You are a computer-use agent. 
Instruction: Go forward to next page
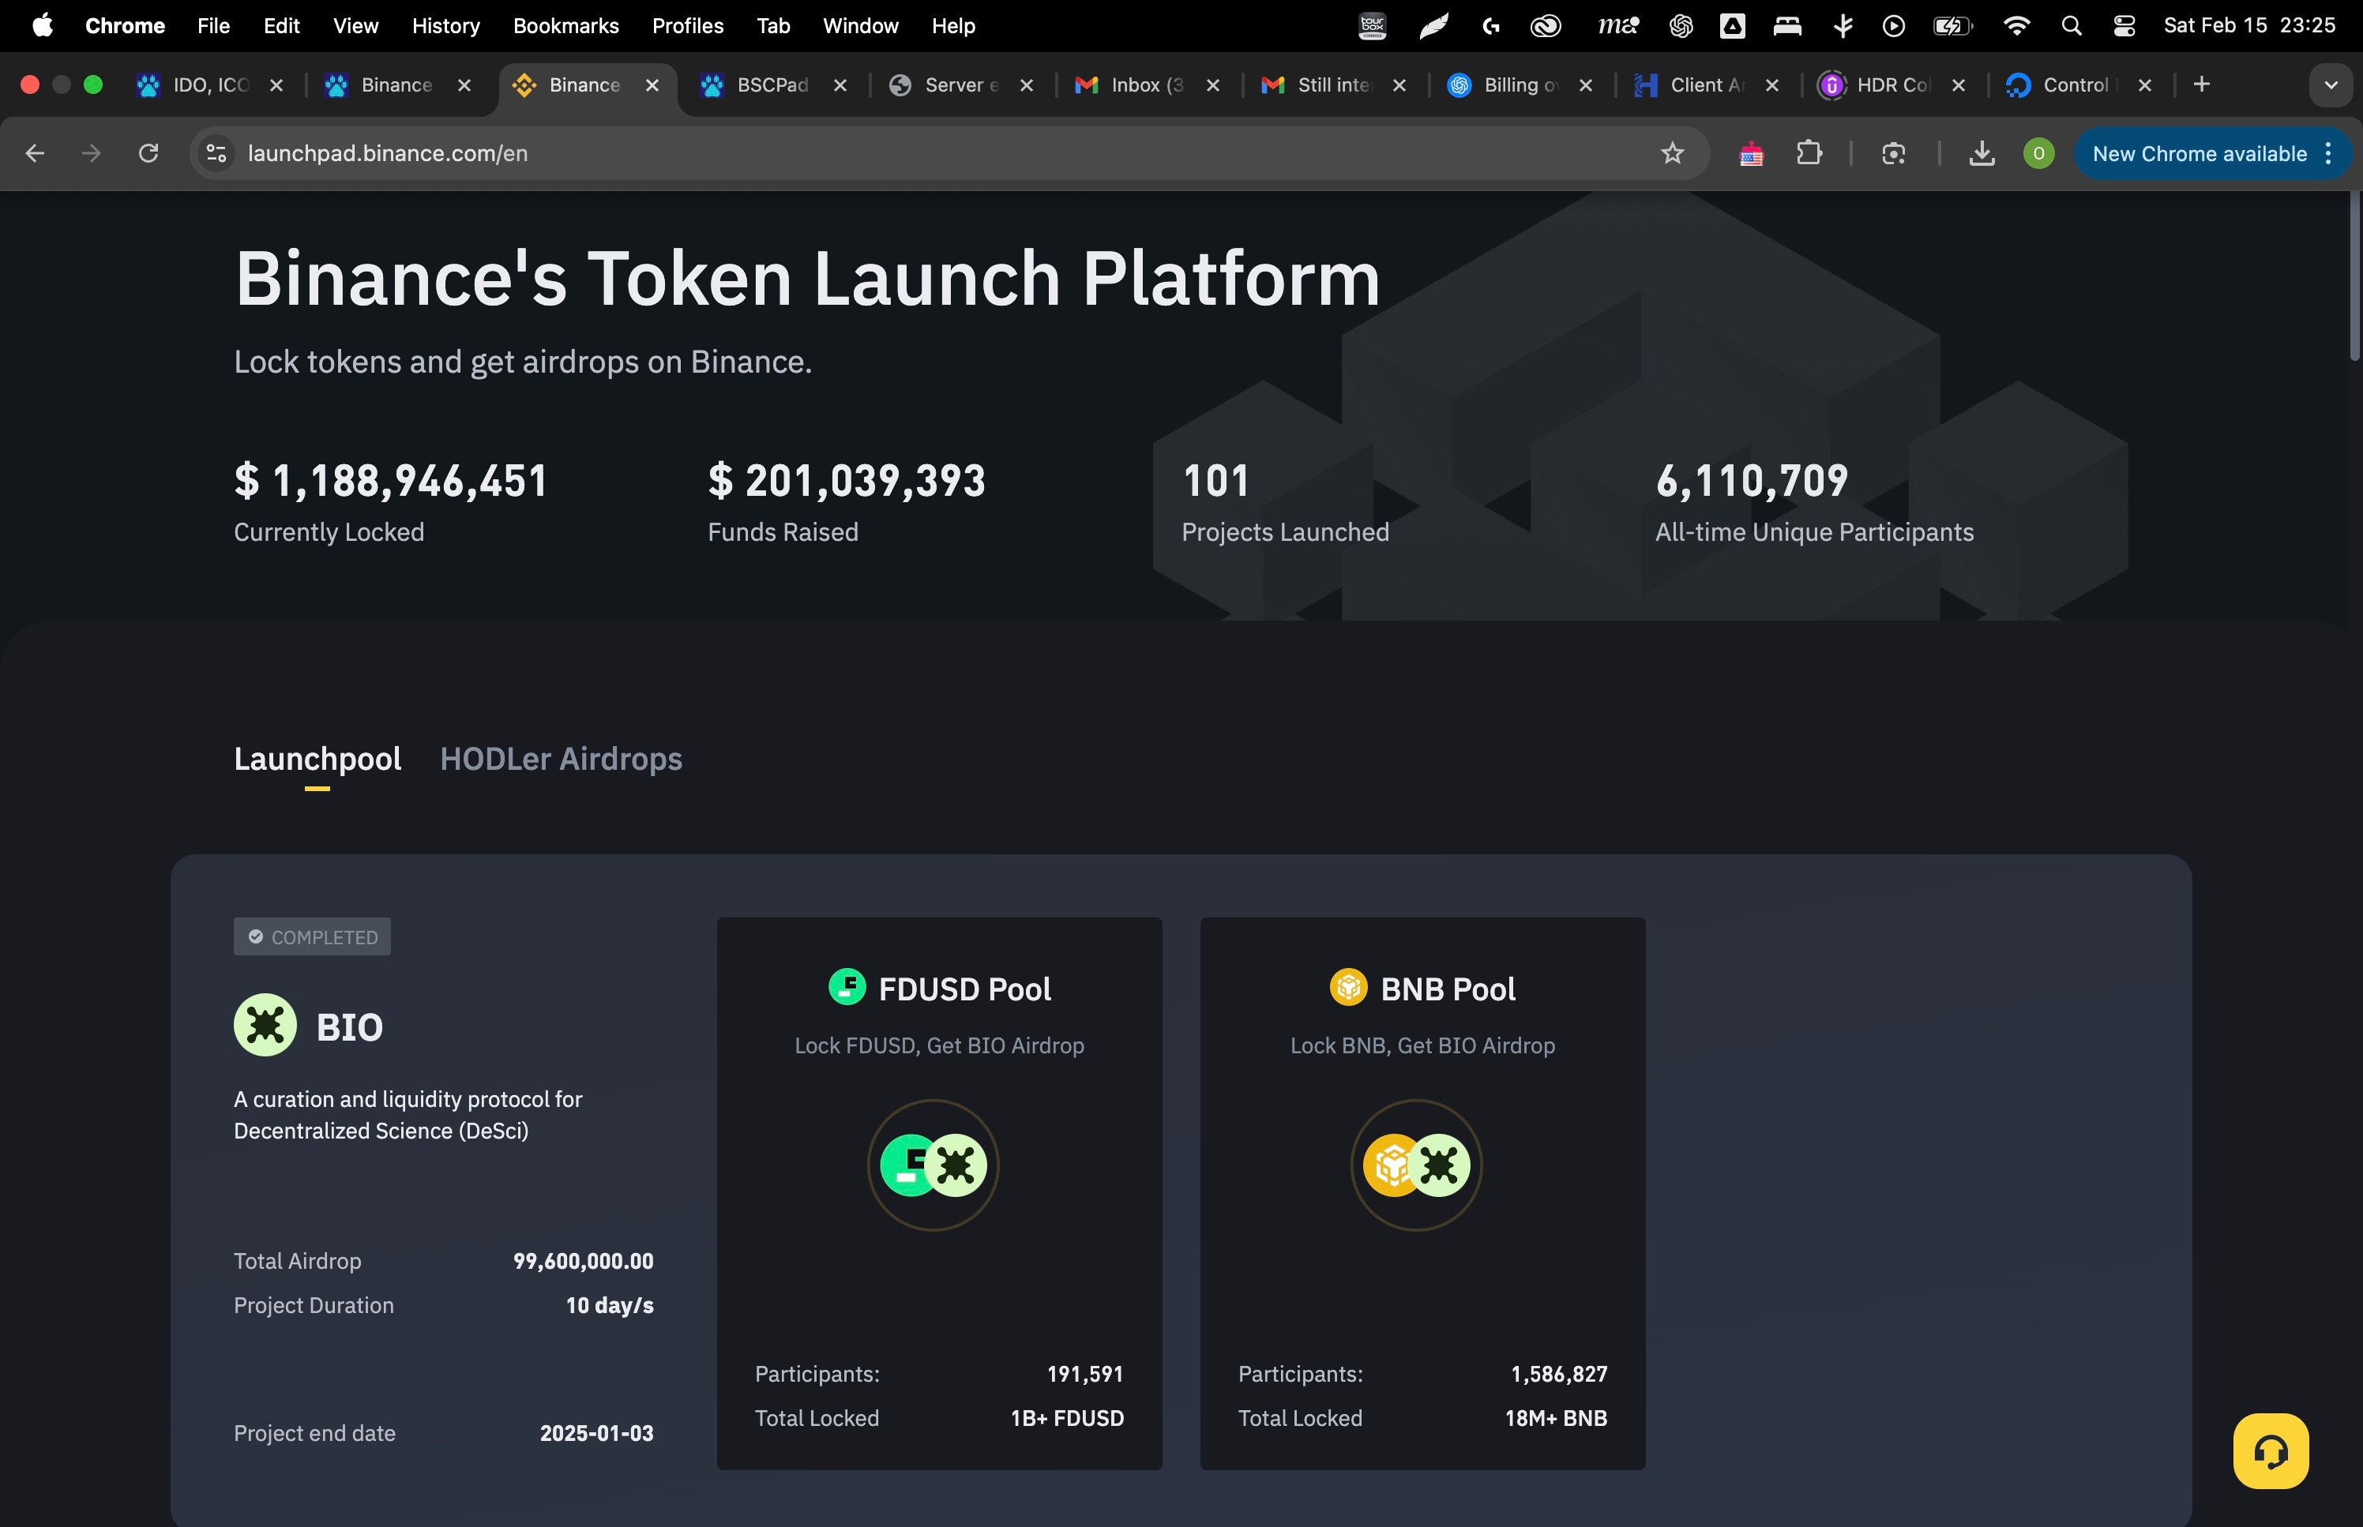[x=92, y=152]
